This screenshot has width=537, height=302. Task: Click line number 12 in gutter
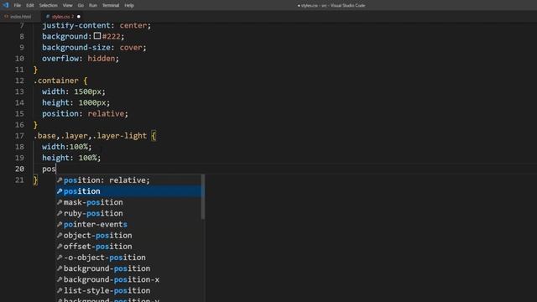(19, 81)
